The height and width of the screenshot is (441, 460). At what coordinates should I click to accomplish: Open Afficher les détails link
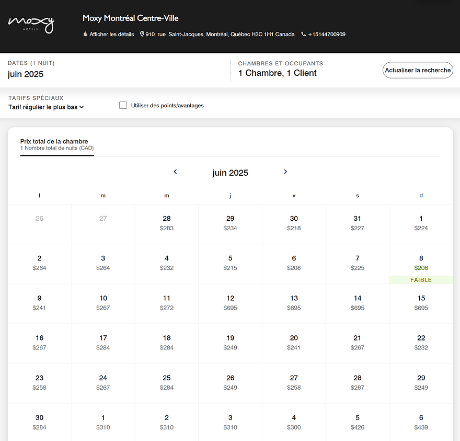coord(111,35)
